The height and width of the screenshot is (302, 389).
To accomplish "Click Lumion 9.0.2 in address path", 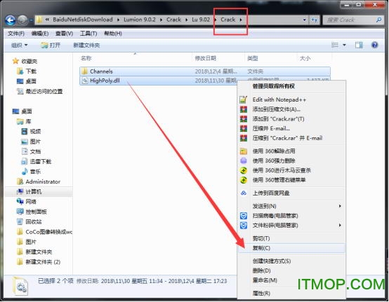I will click(x=140, y=20).
